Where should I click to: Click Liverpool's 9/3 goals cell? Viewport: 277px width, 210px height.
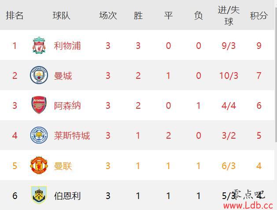[x=229, y=46]
